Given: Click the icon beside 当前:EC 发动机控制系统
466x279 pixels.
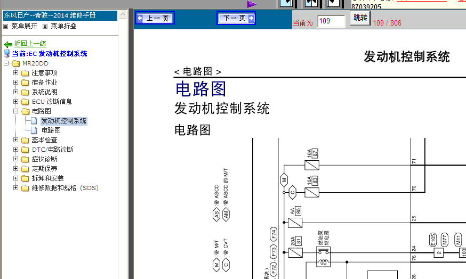Looking at the screenshot, I should [6, 53].
